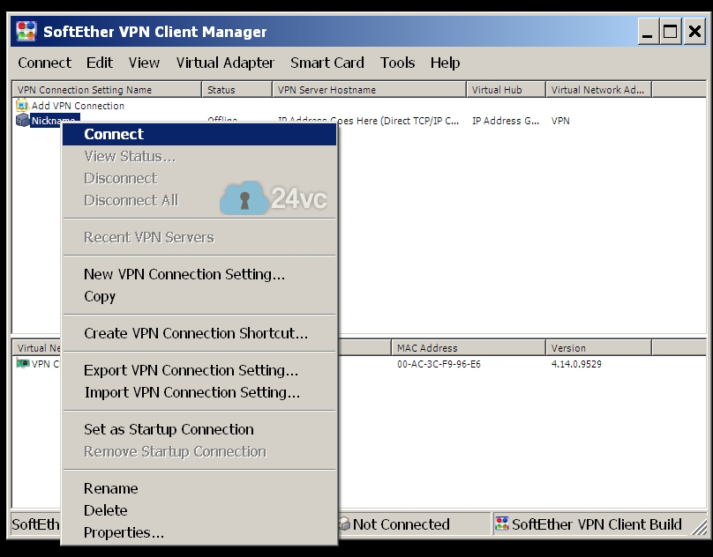Choose Connect in the context menu

(x=199, y=134)
